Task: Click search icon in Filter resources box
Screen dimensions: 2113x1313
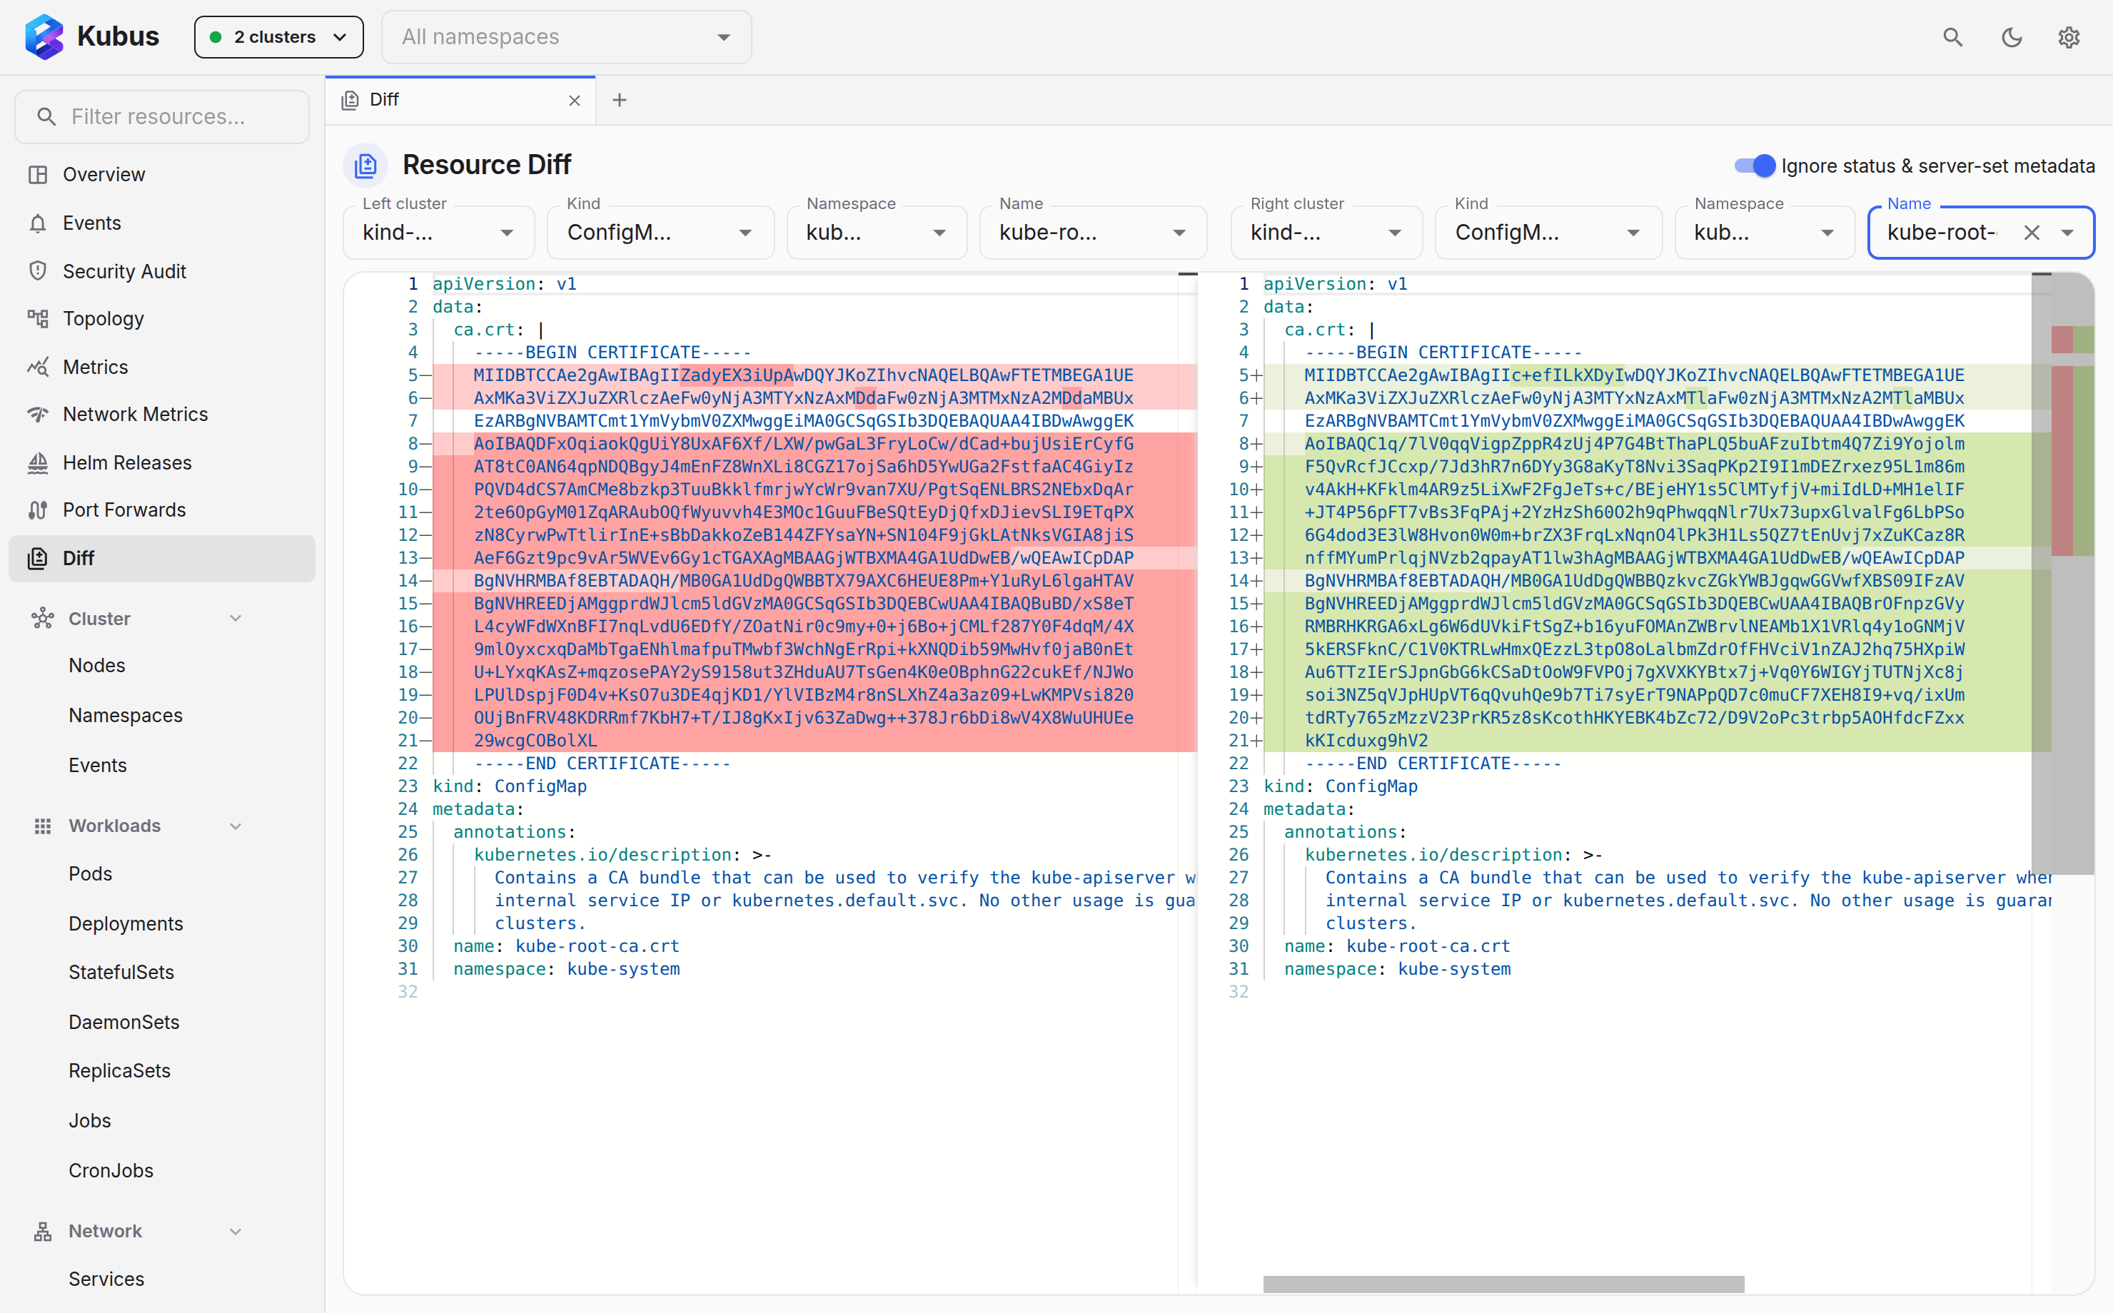Action: click(47, 116)
